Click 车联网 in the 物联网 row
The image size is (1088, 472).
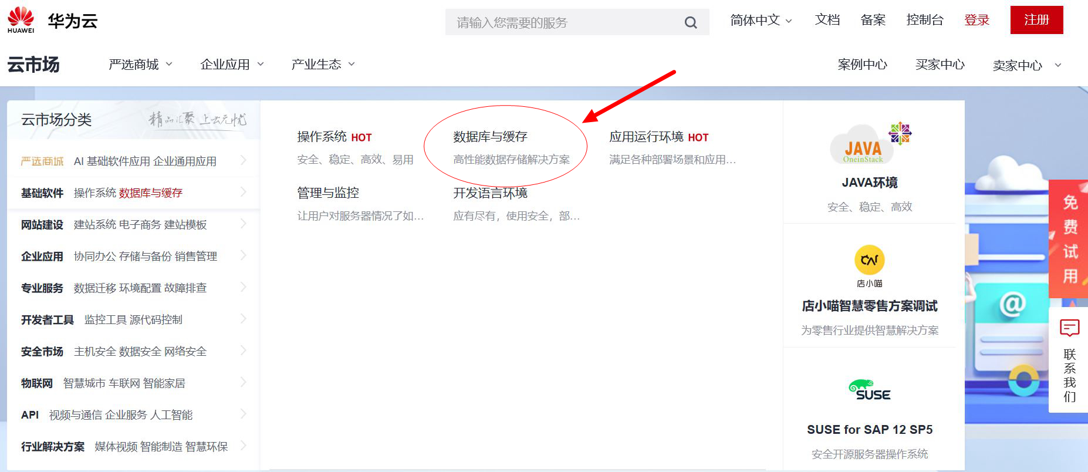(124, 383)
